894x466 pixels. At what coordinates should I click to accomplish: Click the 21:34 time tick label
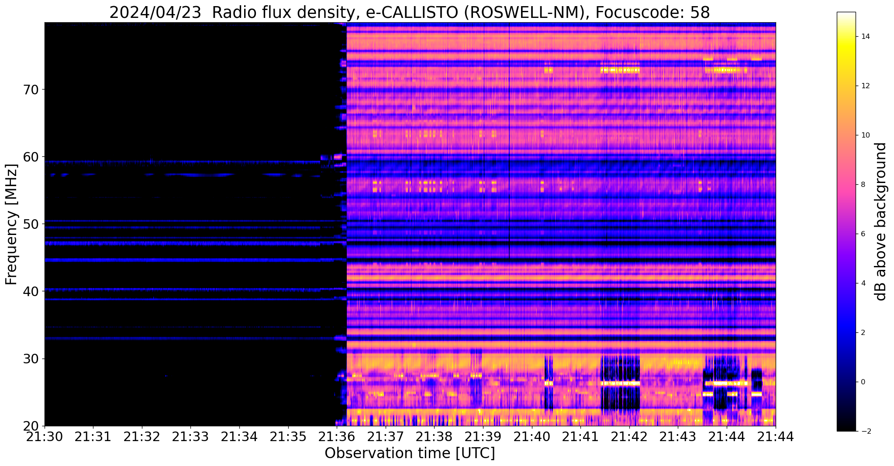tap(239, 436)
